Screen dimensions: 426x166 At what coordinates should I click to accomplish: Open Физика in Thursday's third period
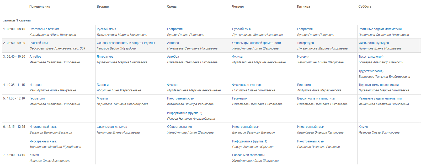[237, 57]
